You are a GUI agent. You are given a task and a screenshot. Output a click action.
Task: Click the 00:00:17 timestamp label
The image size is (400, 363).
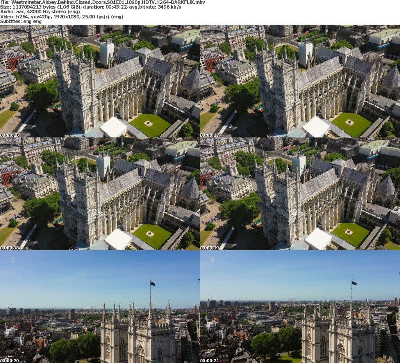[210, 135]
